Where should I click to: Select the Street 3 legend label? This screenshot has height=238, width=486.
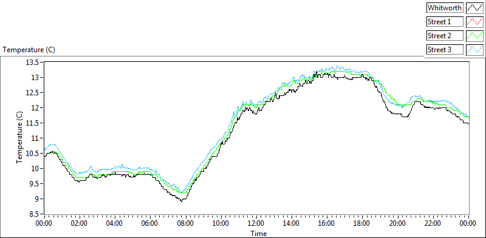[x=445, y=50]
